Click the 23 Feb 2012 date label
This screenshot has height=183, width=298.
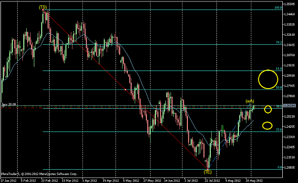pyautogui.click(x=50, y=181)
